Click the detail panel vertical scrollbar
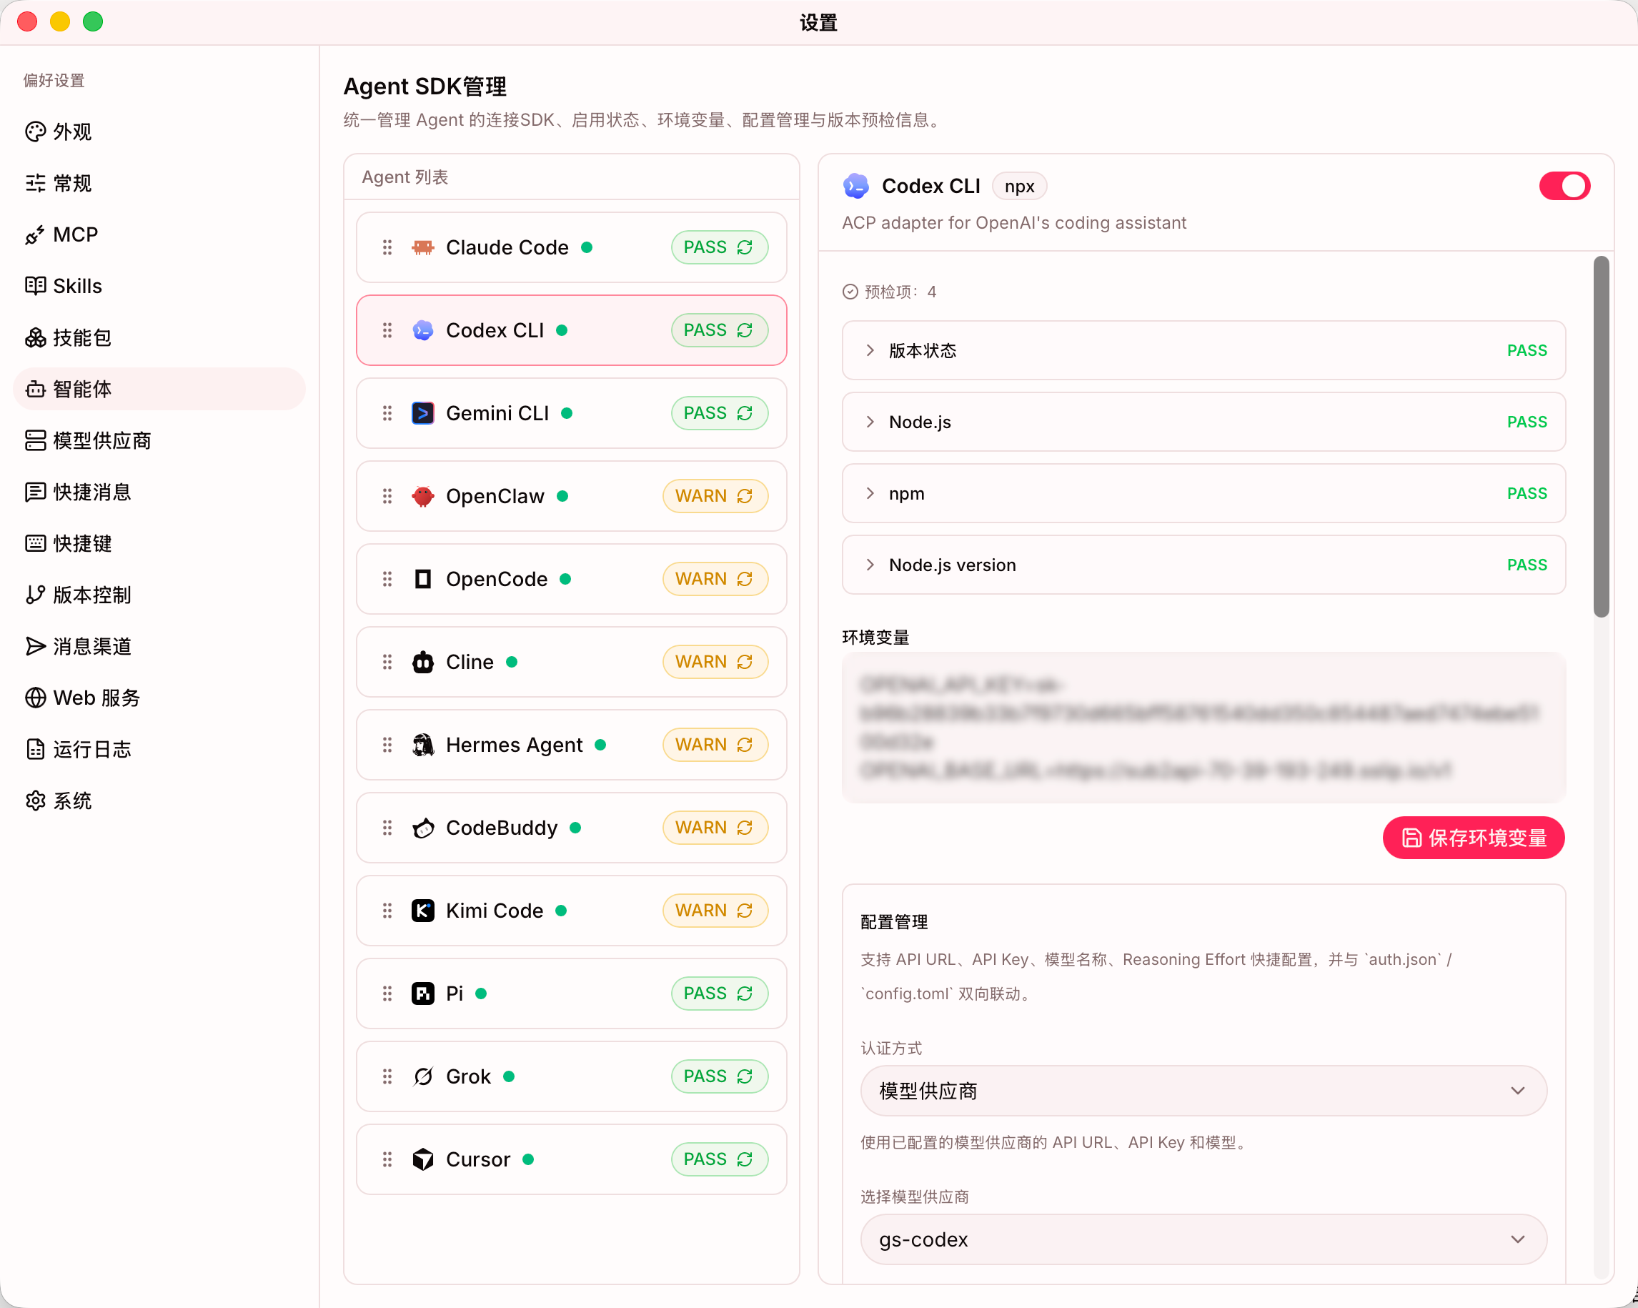1638x1308 pixels. click(1601, 436)
